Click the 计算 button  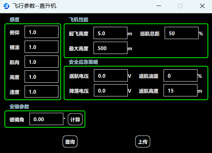coord(75,119)
